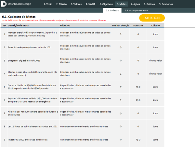Select the 6.1. Cadastro sub-tab
The height and width of the screenshot is (147, 195).
[112, 10]
